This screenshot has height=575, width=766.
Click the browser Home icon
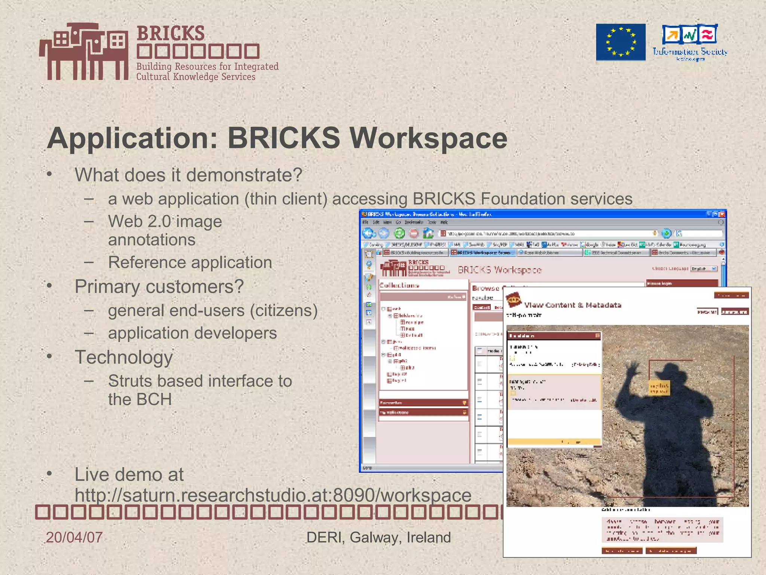[428, 233]
